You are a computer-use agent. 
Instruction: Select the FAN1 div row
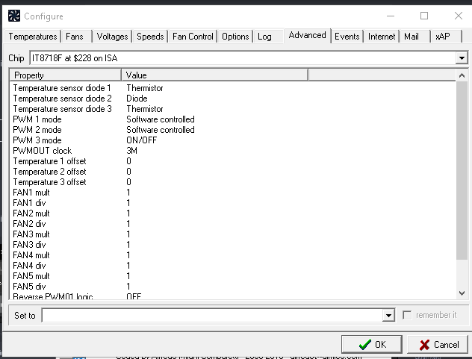(x=233, y=203)
